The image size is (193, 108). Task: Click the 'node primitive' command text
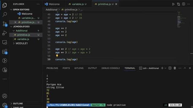pos(116,105)
